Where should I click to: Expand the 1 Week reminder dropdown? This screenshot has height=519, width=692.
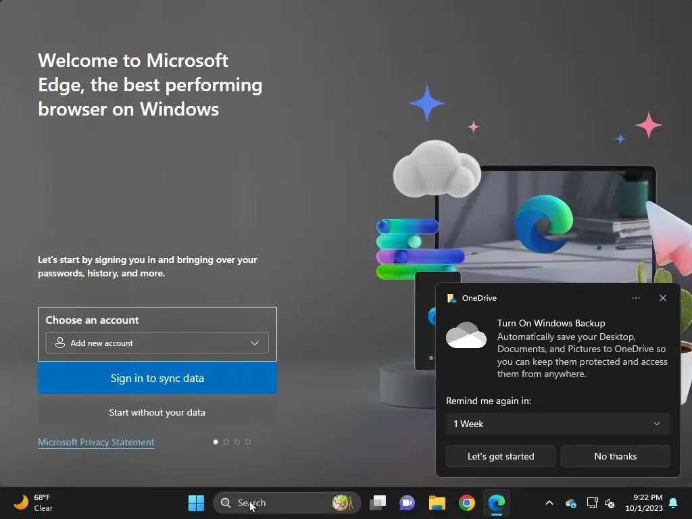pos(558,424)
